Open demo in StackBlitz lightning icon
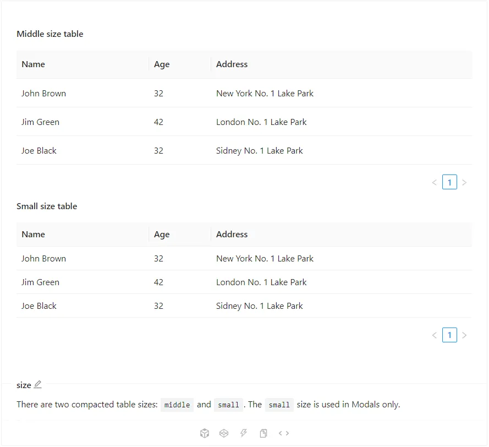This screenshot has height=447, width=489. pyautogui.click(x=244, y=433)
